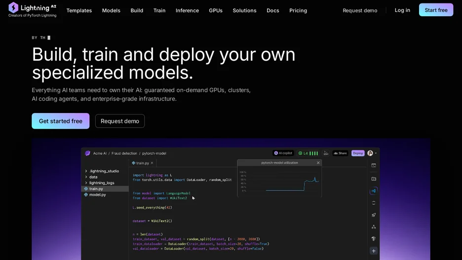Viewport: 462px width, 260px height.
Task: Open the Models menu
Action: click(x=111, y=10)
